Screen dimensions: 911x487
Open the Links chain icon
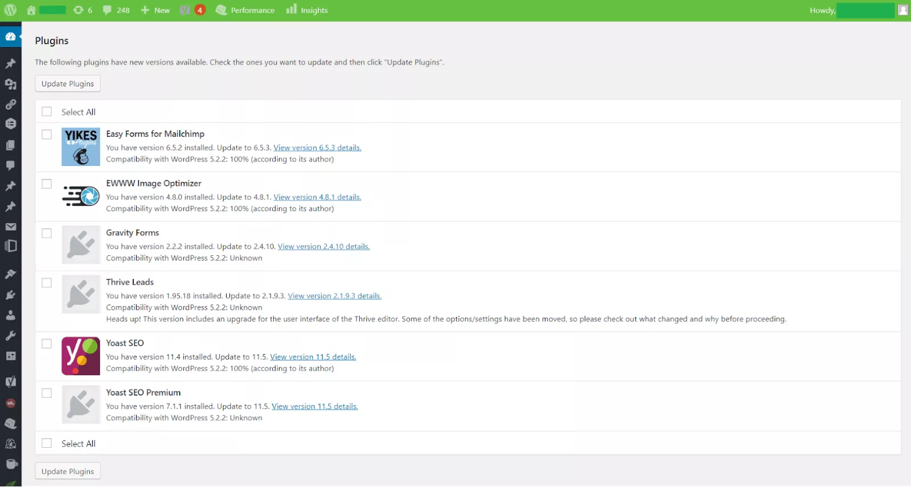click(11, 105)
